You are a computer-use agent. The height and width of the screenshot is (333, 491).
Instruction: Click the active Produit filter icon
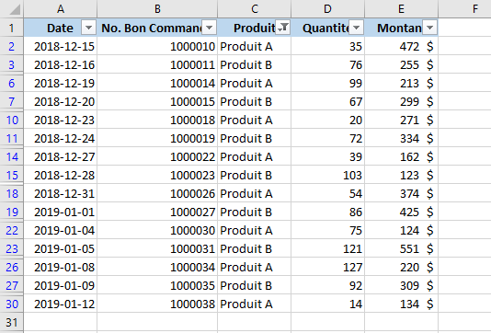point(283,28)
